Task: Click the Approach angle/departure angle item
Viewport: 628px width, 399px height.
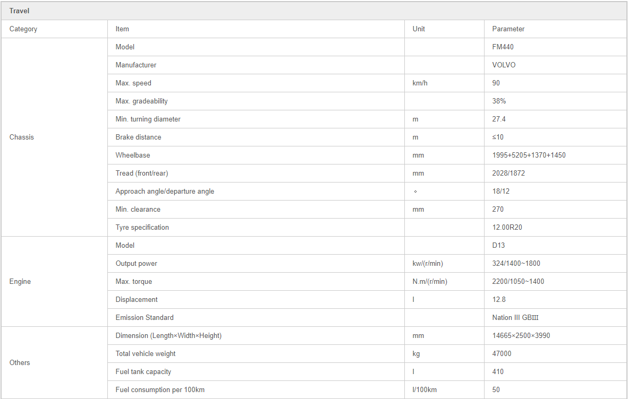Action: point(165,191)
